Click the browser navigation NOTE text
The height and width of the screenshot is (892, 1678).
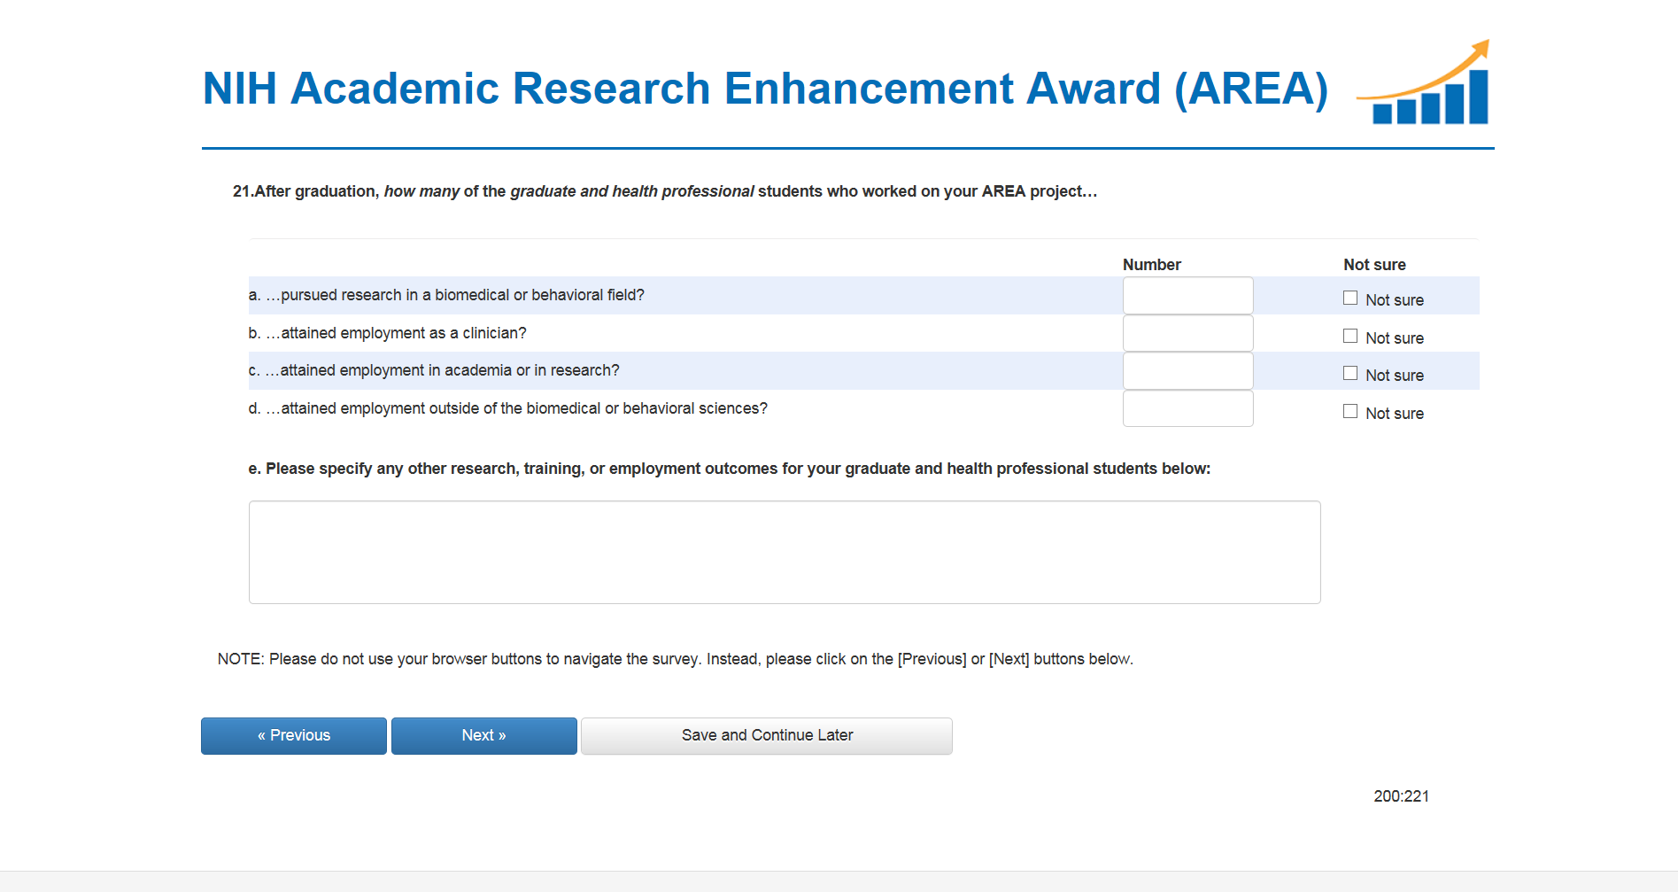(675, 659)
